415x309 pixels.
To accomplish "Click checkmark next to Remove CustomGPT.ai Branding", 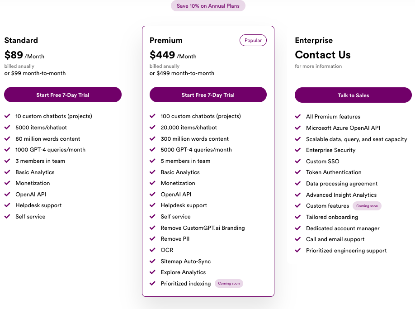I will (x=152, y=228).
